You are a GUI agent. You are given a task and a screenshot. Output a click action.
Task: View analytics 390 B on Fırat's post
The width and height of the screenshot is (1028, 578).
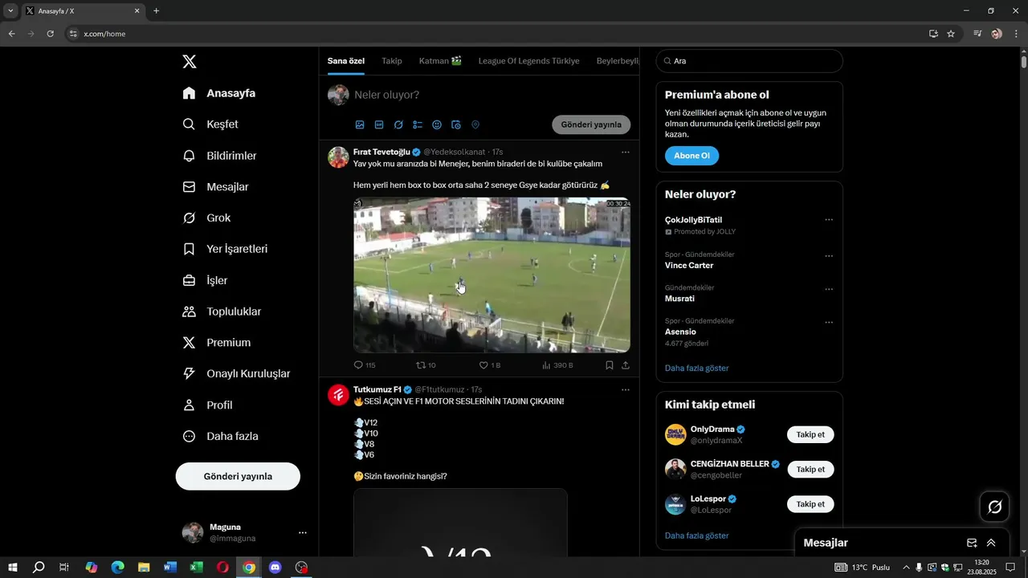coord(557,365)
